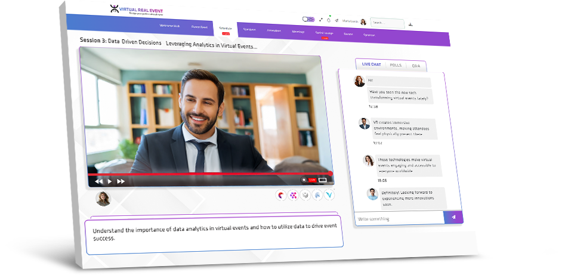Click the red video progress bar
The height and width of the screenshot is (275, 571).
pyautogui.click(x=209, y=174)
